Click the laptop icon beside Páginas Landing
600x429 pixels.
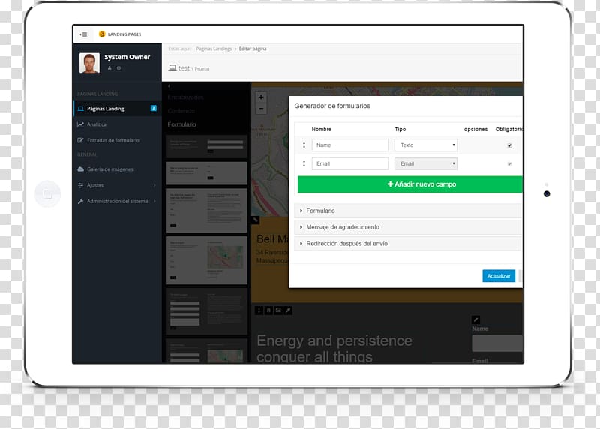click(81, 109)
